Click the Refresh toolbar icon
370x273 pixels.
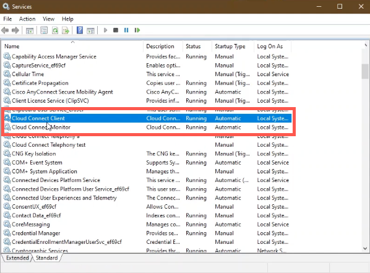click(x=55, y=30)
